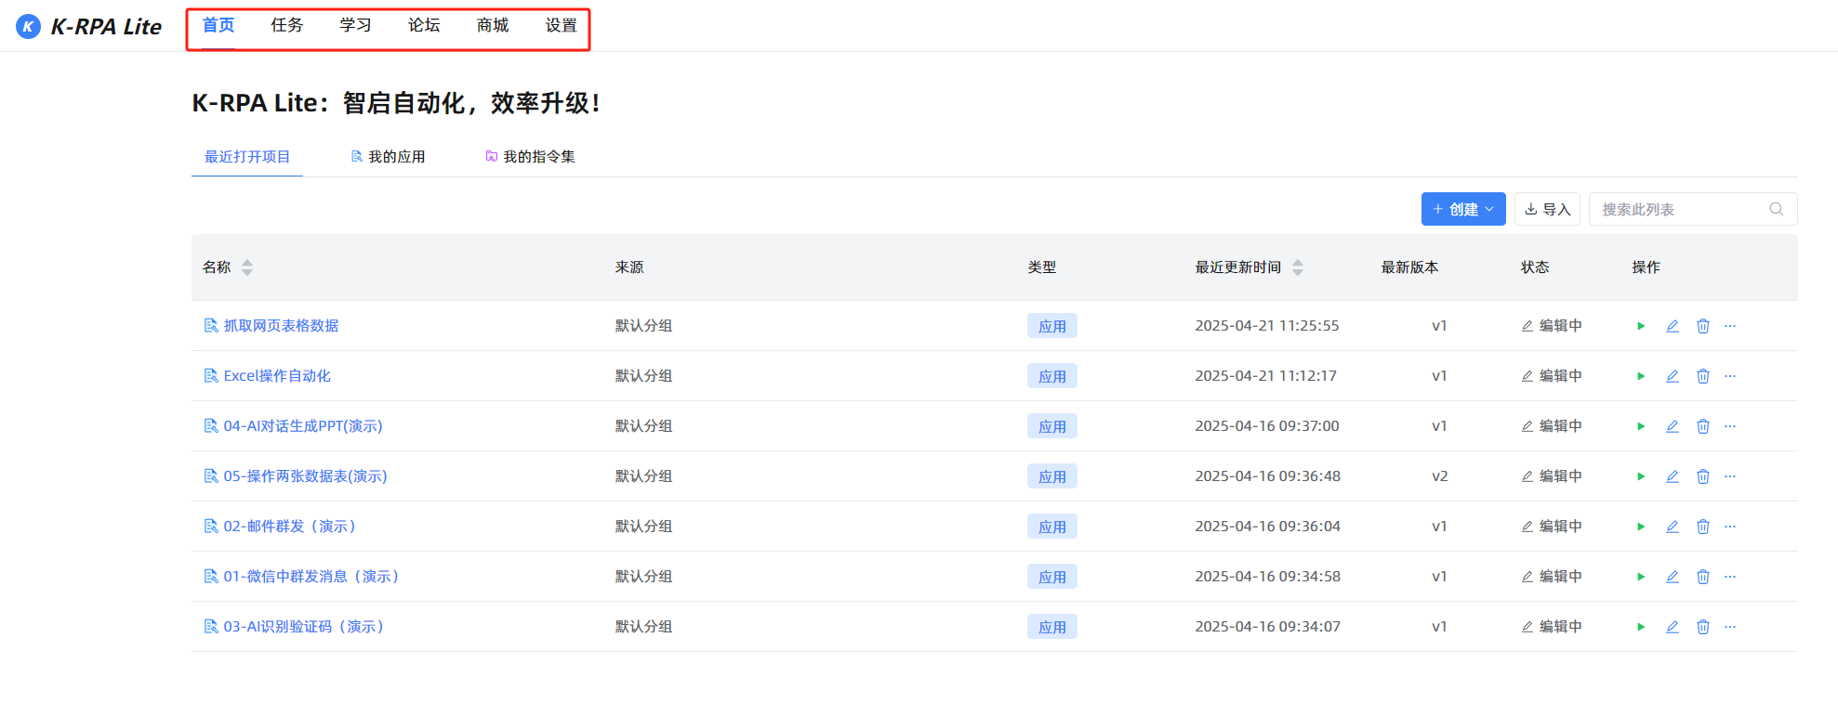
Task: Delete the 02-邮件群发（演示）project
Action: [x=1702, y=527]
